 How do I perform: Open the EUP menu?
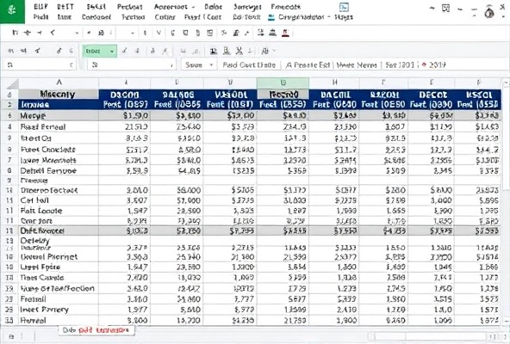40,7
